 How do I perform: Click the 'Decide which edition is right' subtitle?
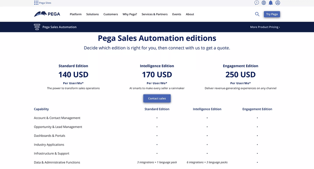pos(157,48)
